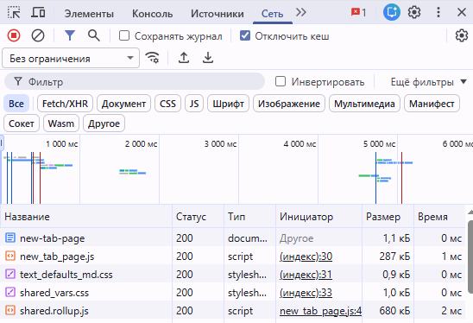Image resolution: width=473 pixels, height=323 pixels.
Task: Open the error counter with red flag
Action: (x=359, y=12)
